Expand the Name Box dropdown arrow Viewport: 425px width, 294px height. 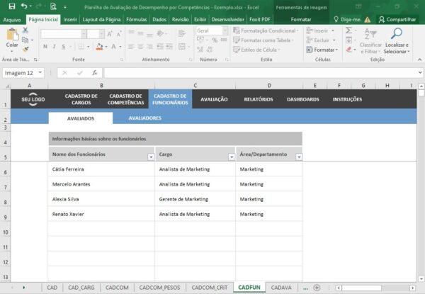click(40, 72)
